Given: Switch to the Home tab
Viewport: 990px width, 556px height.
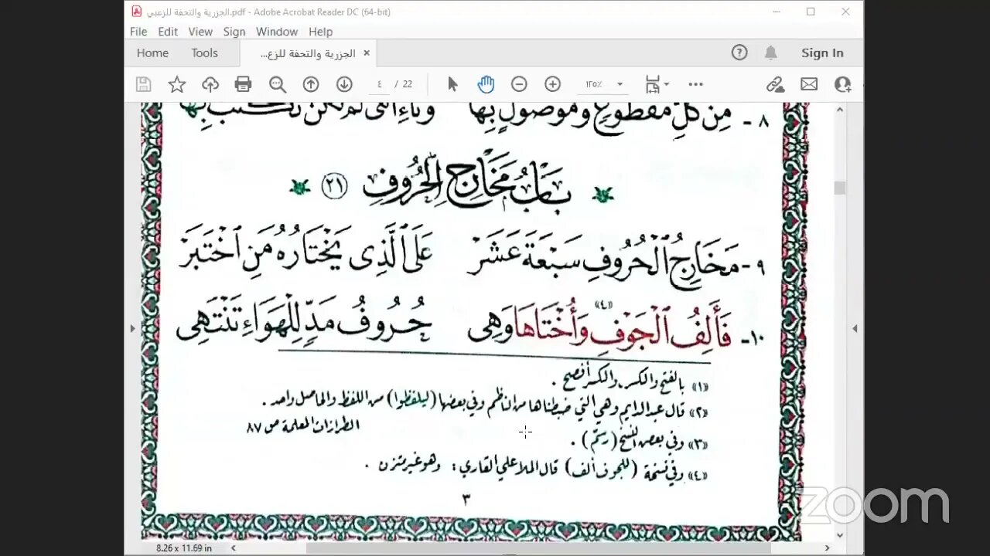Looking at the screenshot, I should click(152, 53).
